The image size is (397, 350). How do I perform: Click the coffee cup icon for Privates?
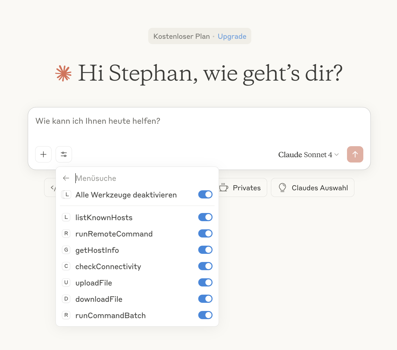pos(224,187)
